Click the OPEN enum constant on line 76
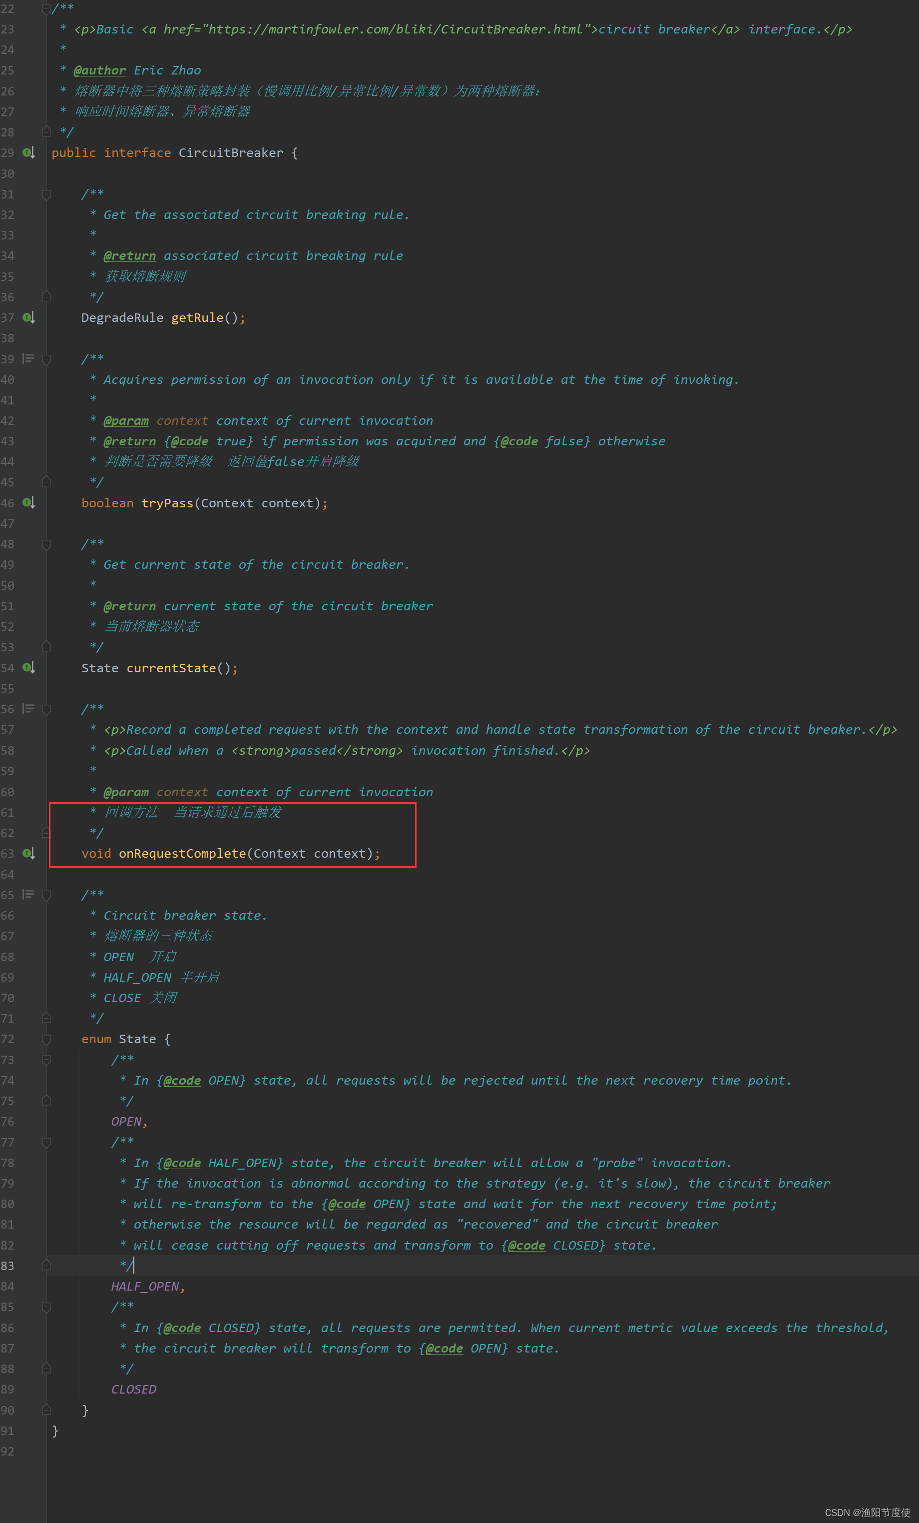 click(x=126, y=1121)
